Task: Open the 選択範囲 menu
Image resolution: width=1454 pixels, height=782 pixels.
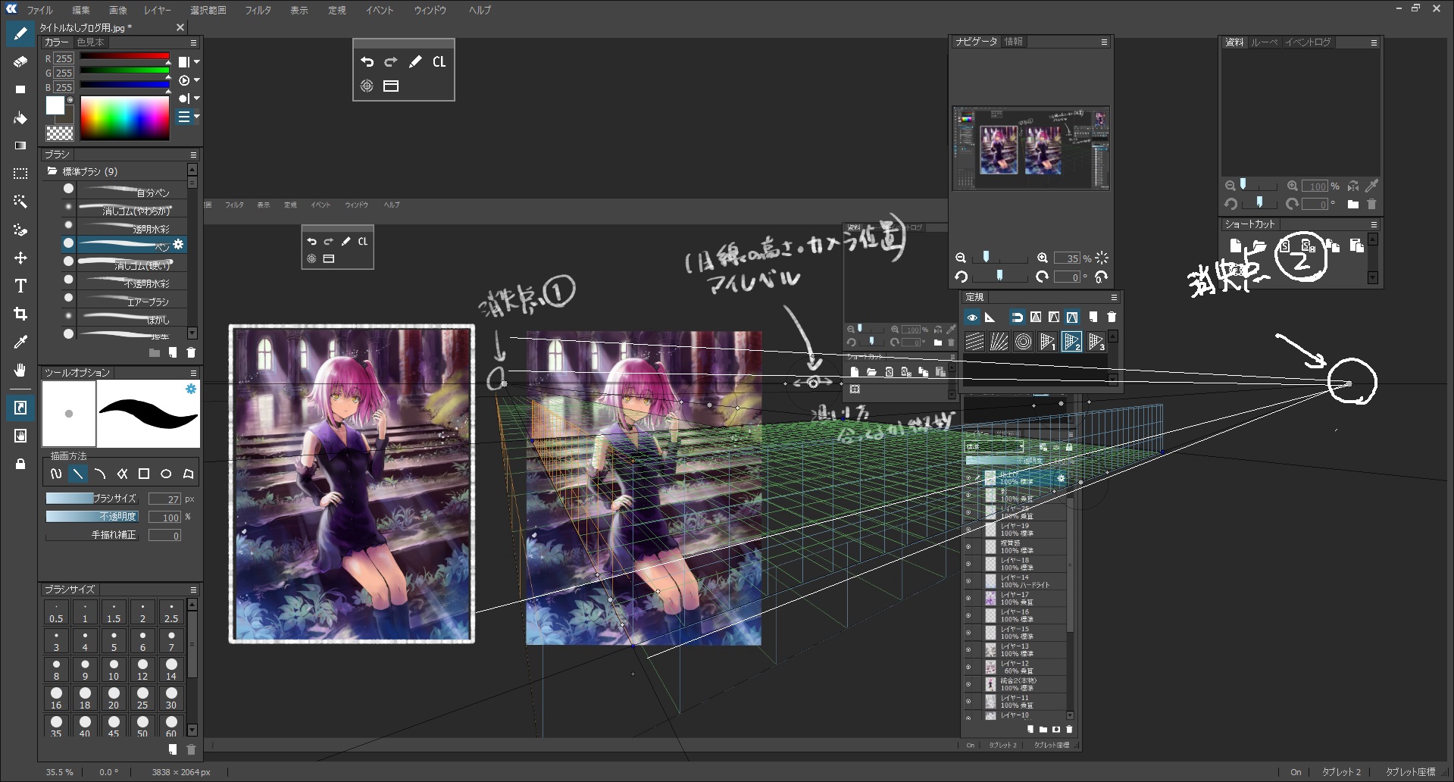Action: pyautogui.click(x=208, y=10)
